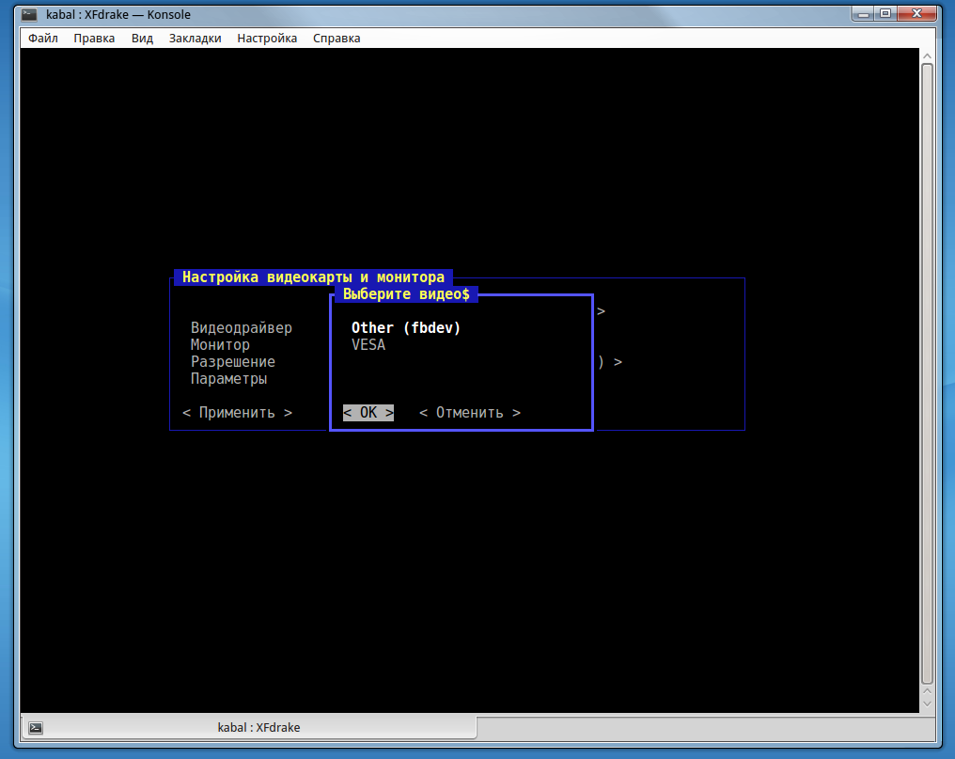Close the Konsole window
955x759 pixels.
pyautogui.click(x=916, y=13)
